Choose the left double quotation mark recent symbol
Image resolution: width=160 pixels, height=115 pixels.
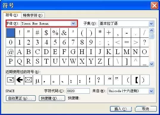tap(109, 80)
